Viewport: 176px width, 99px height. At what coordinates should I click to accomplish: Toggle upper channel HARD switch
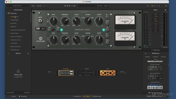pos(107,23)
